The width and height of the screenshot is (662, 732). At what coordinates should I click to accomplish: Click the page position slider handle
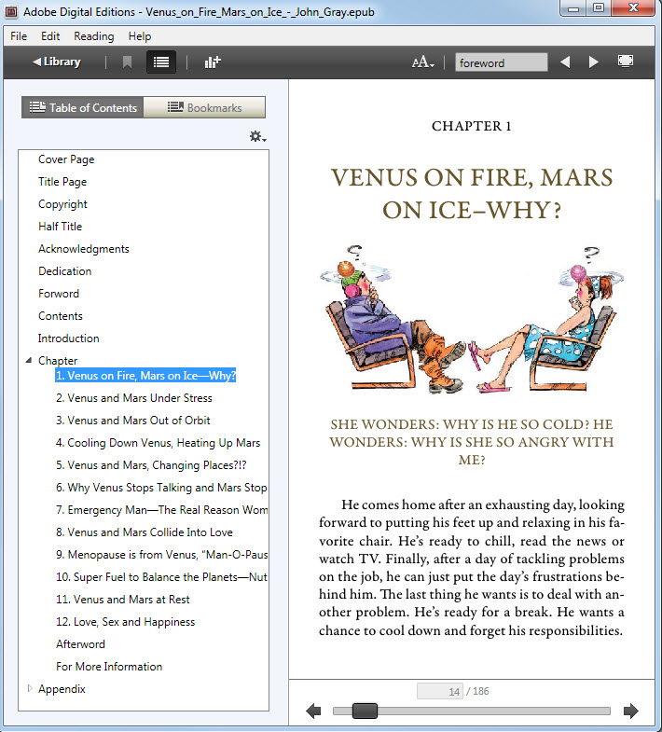tap(365, 711)
